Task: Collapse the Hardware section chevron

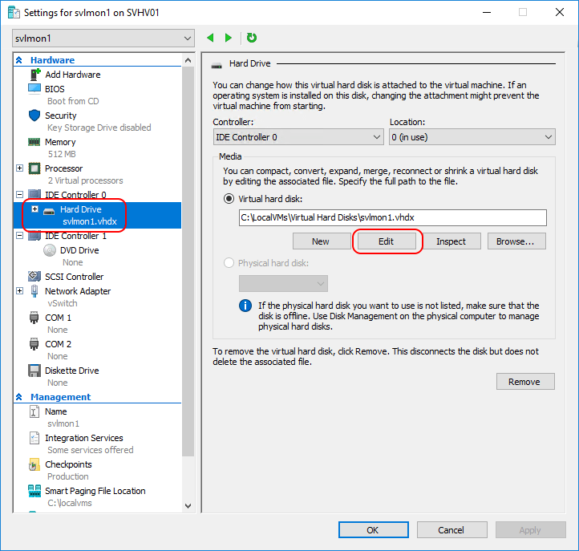Action: click(x=19, y=60)
